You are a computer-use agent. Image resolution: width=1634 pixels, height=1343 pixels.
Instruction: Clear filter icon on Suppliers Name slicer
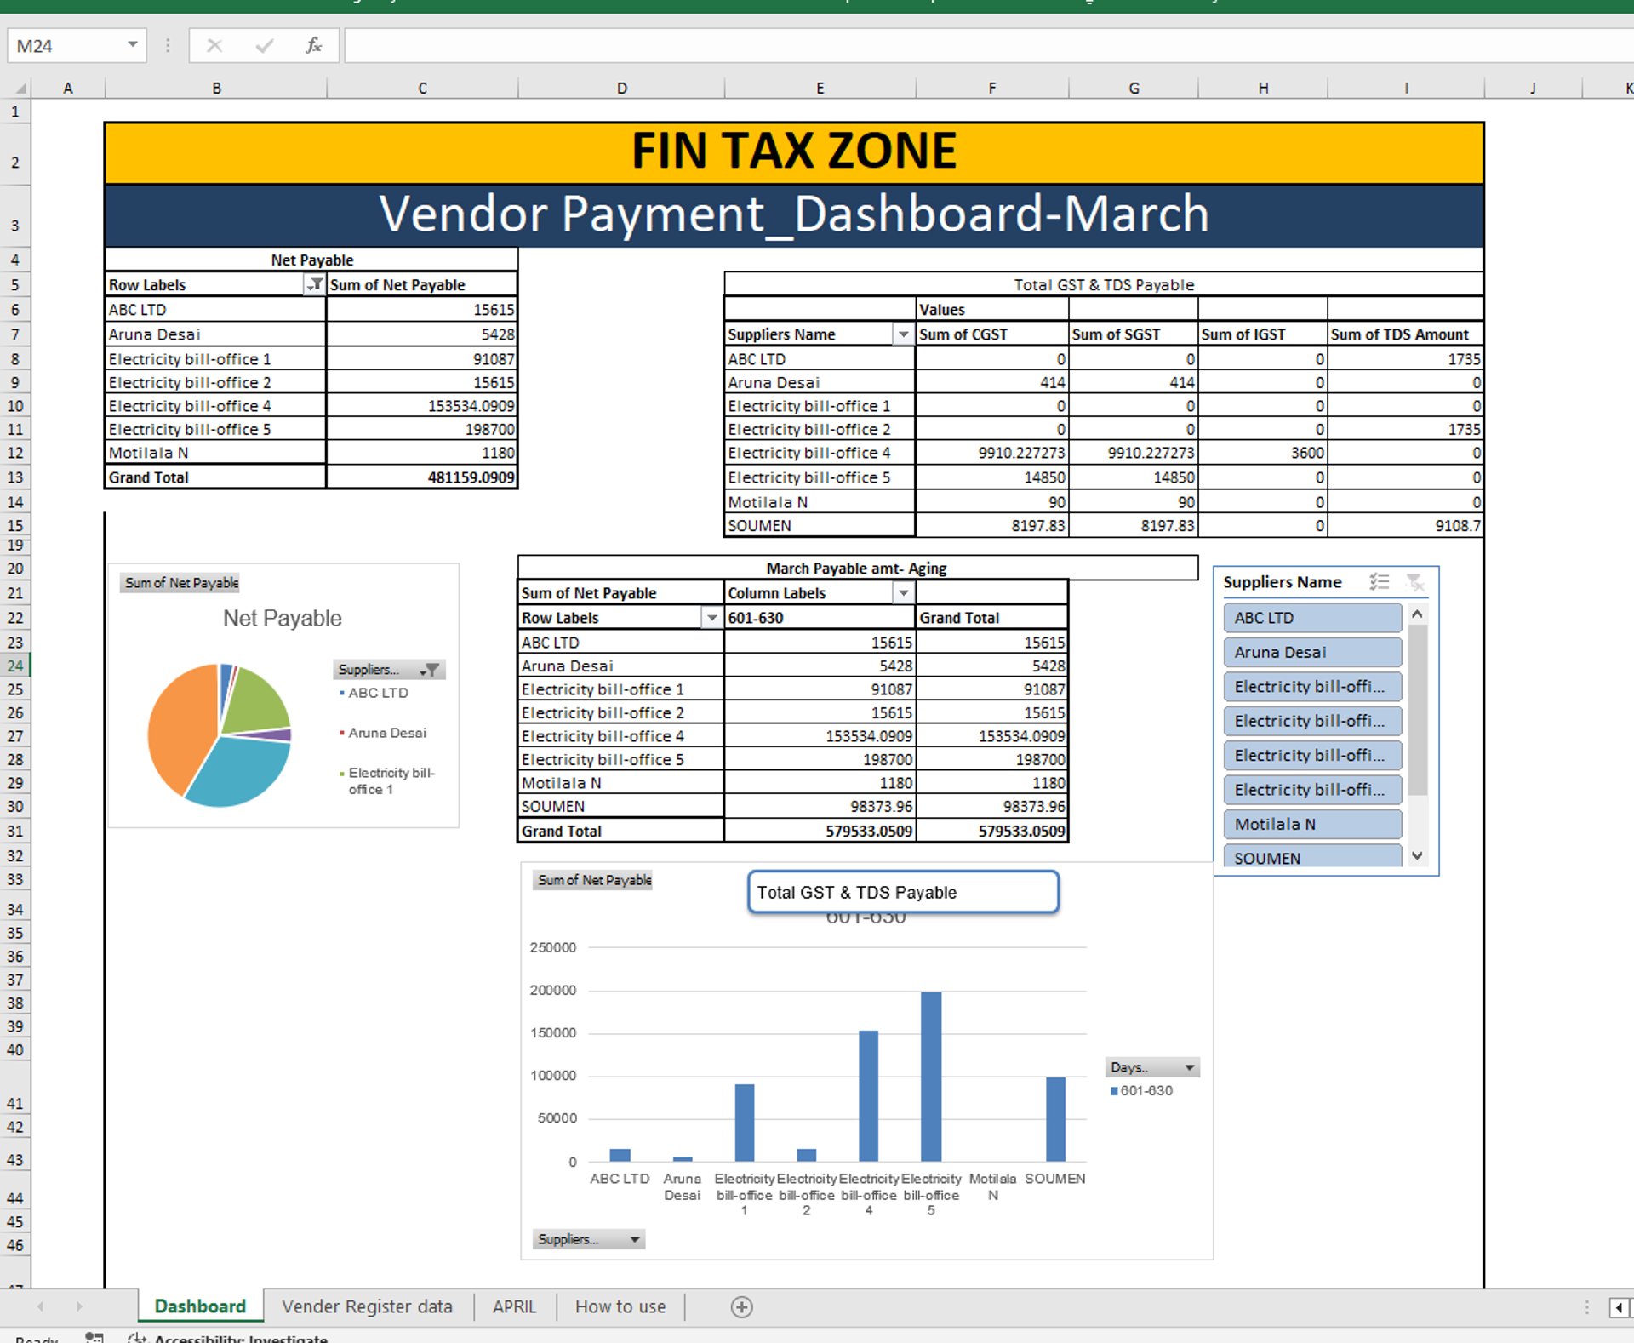[1414, 582]
